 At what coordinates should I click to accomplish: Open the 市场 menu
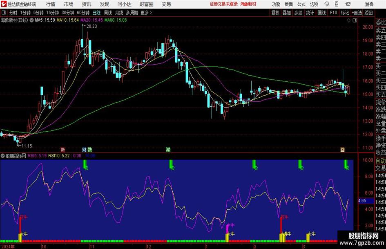pos(69,4)
